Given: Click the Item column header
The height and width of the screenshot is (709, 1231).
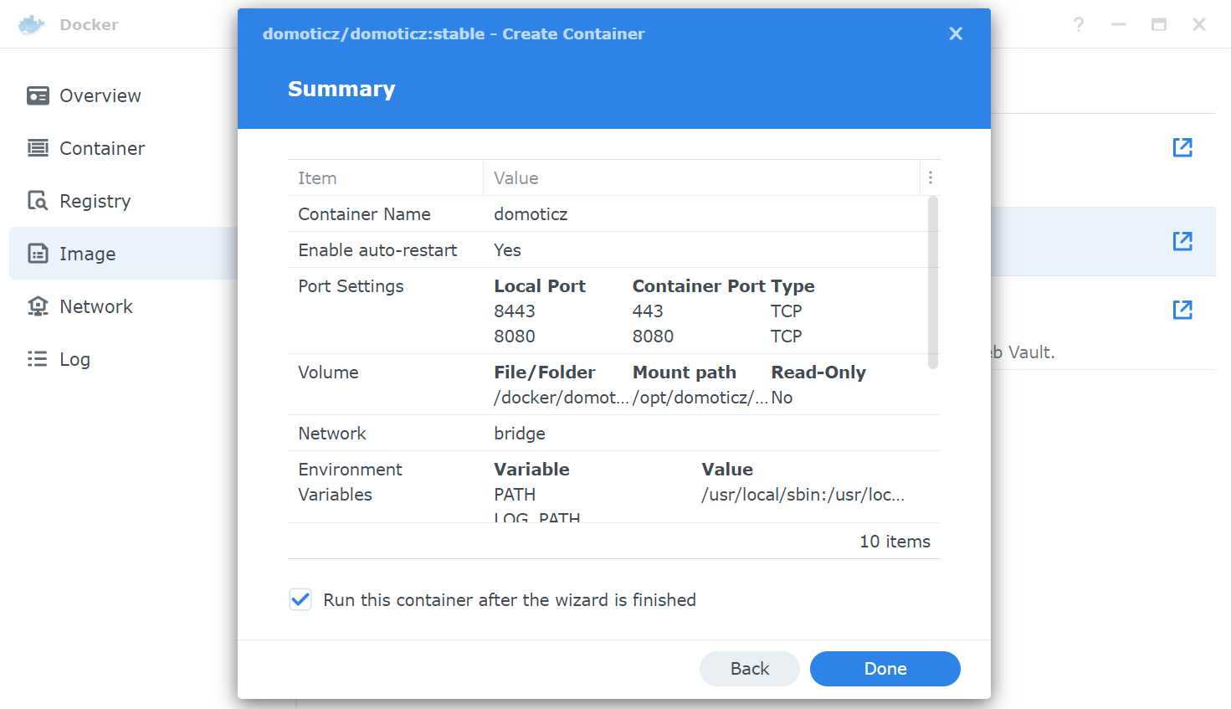Looking at the screenshot, I should 386,177.
